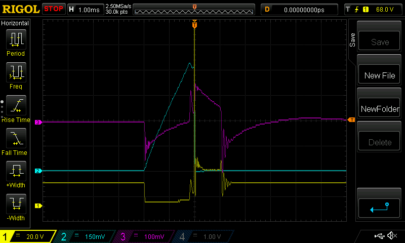
Task: Click the speaker mute icon
Action: [x=391, y=236]
